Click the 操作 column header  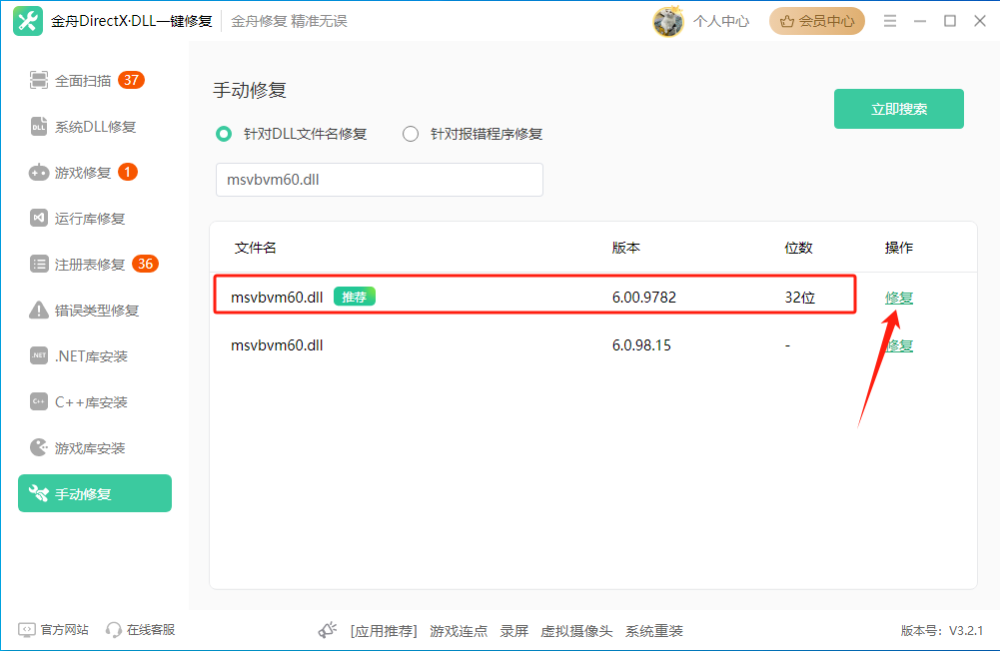tap(898, 248)
